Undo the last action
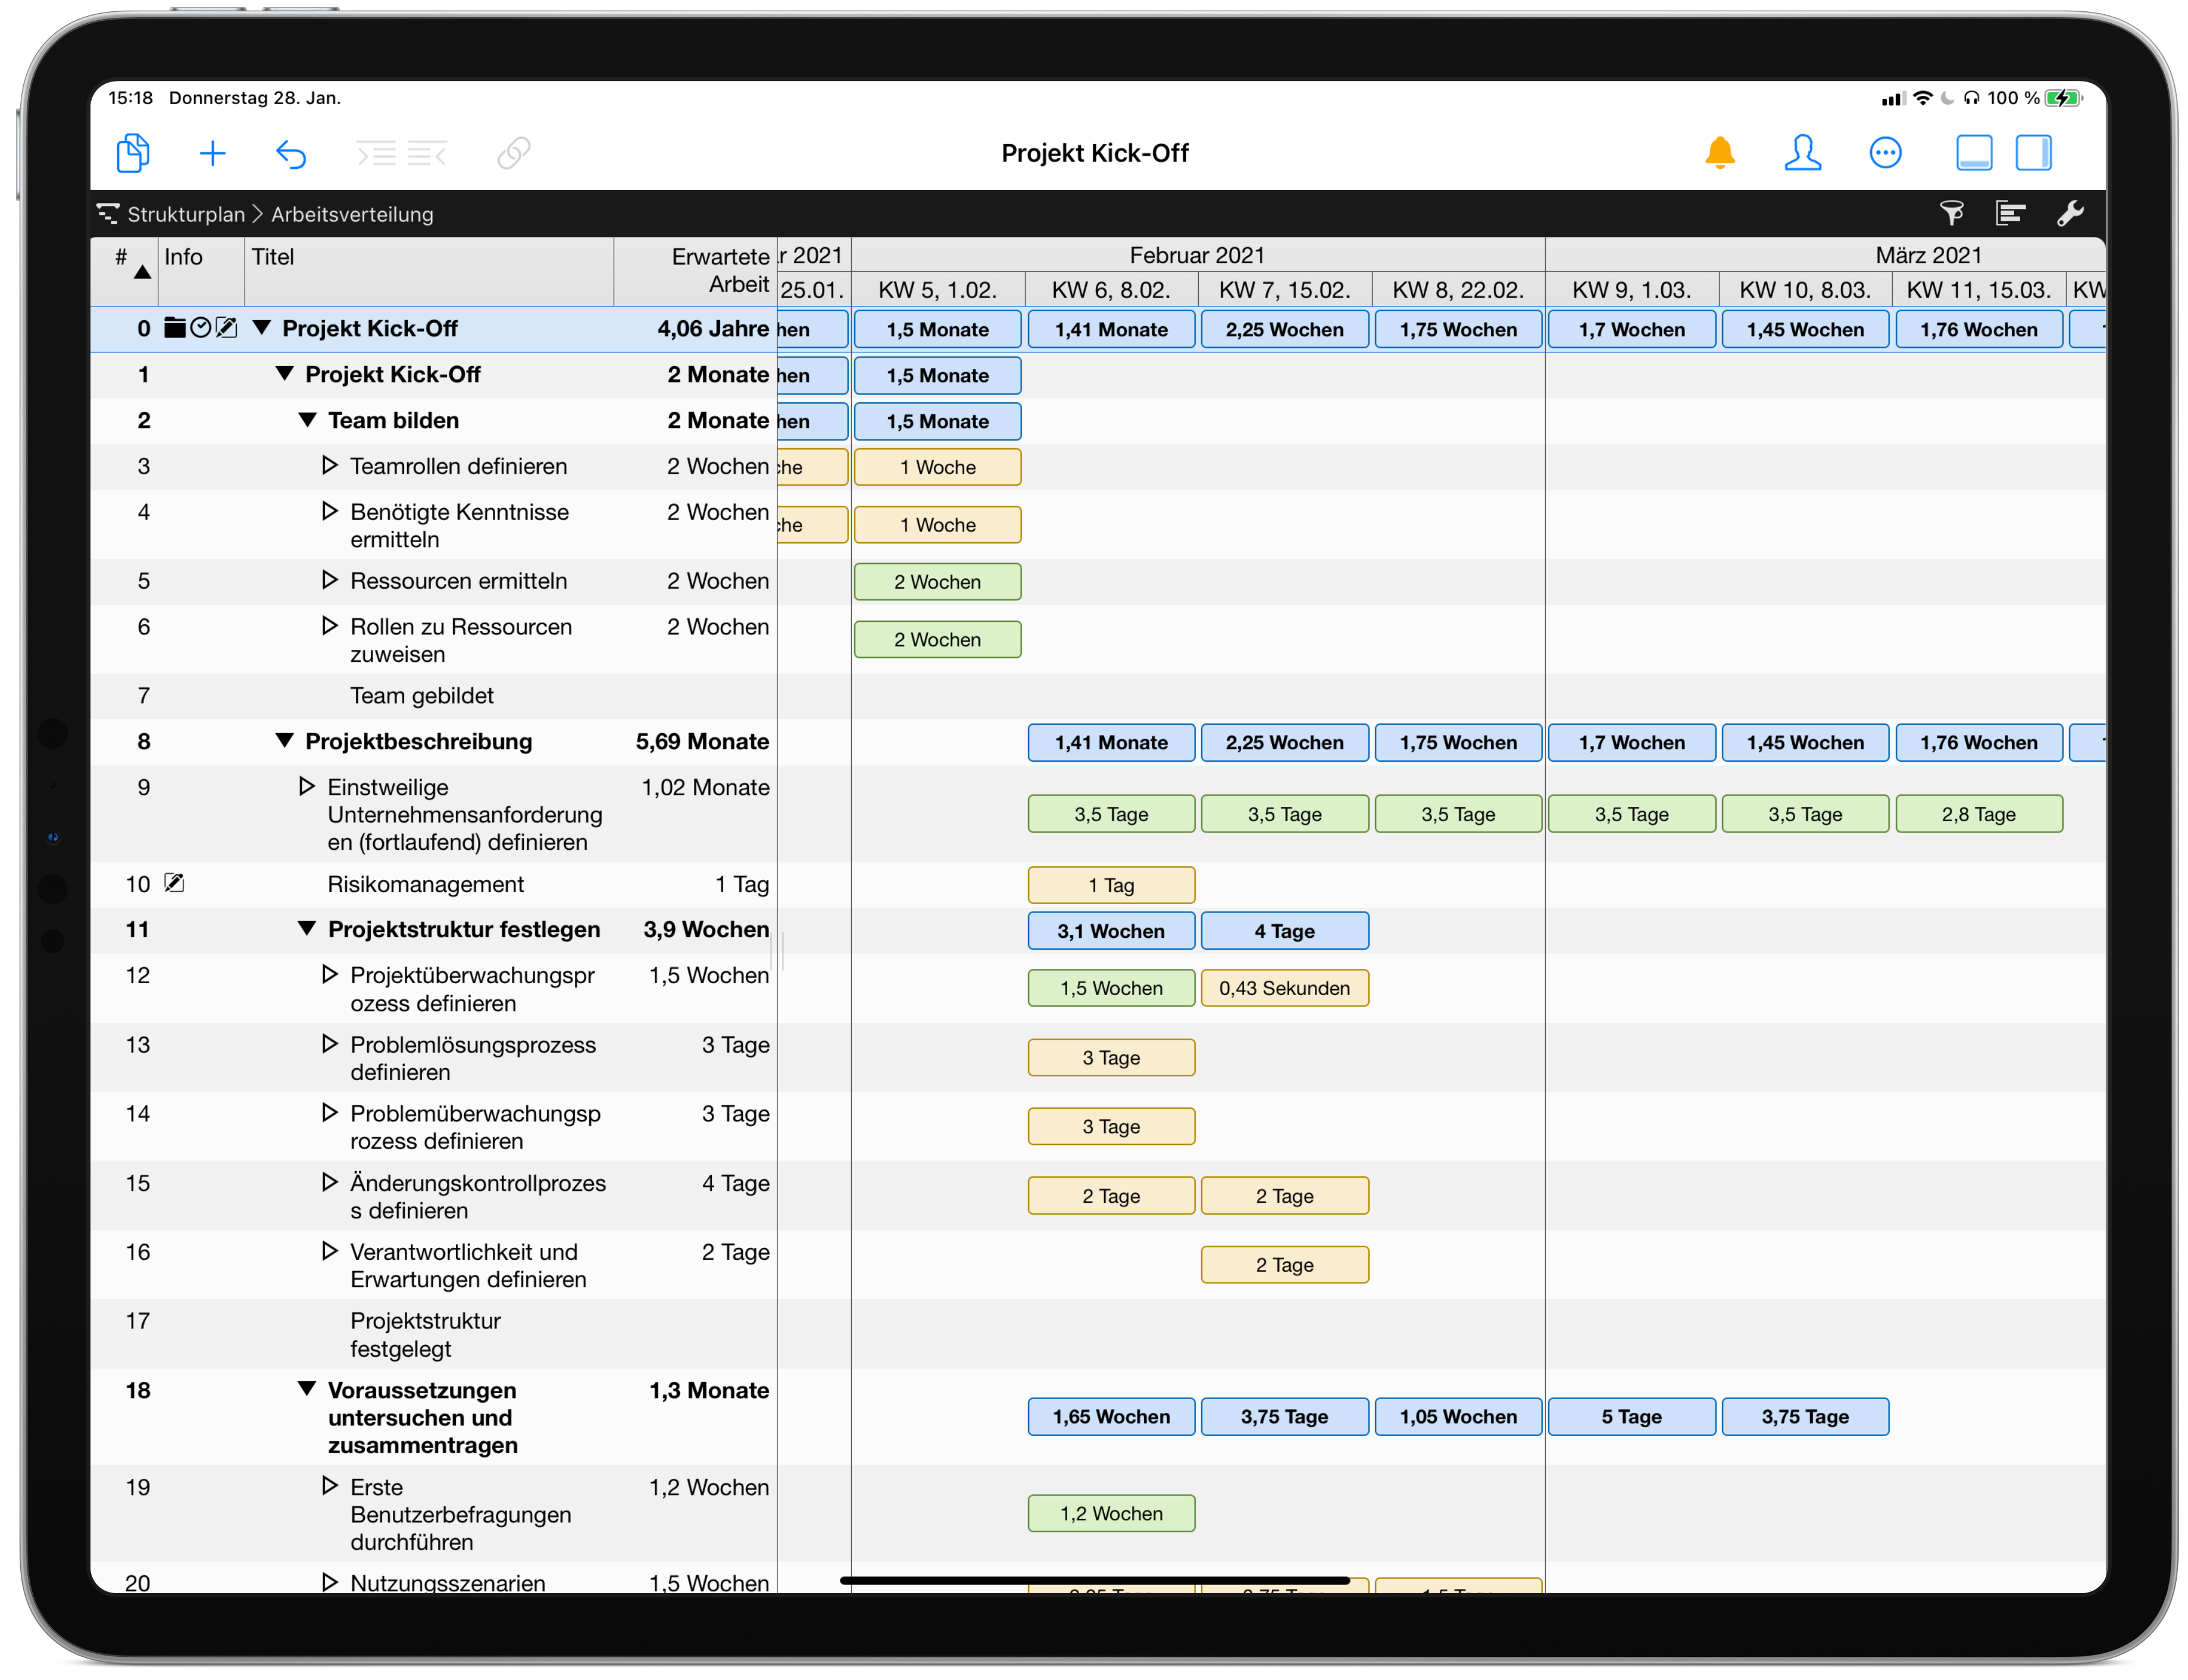This screenshot has height=1680, width=2188. [x=291, y=153]
